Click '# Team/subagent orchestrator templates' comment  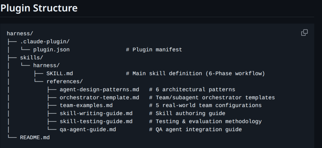click(212, 98)
